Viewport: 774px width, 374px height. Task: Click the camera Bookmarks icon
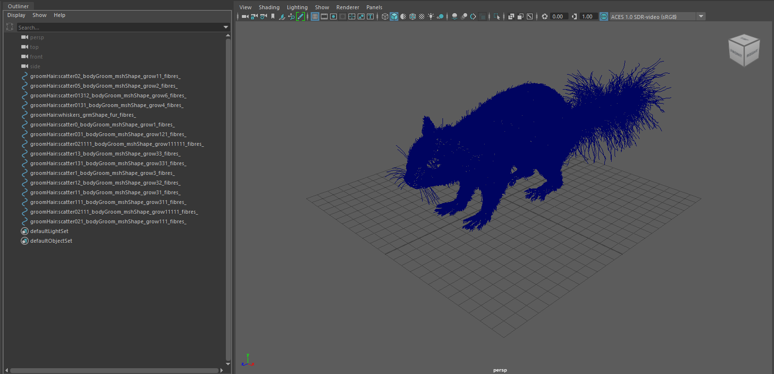click(x=273, y=16)
